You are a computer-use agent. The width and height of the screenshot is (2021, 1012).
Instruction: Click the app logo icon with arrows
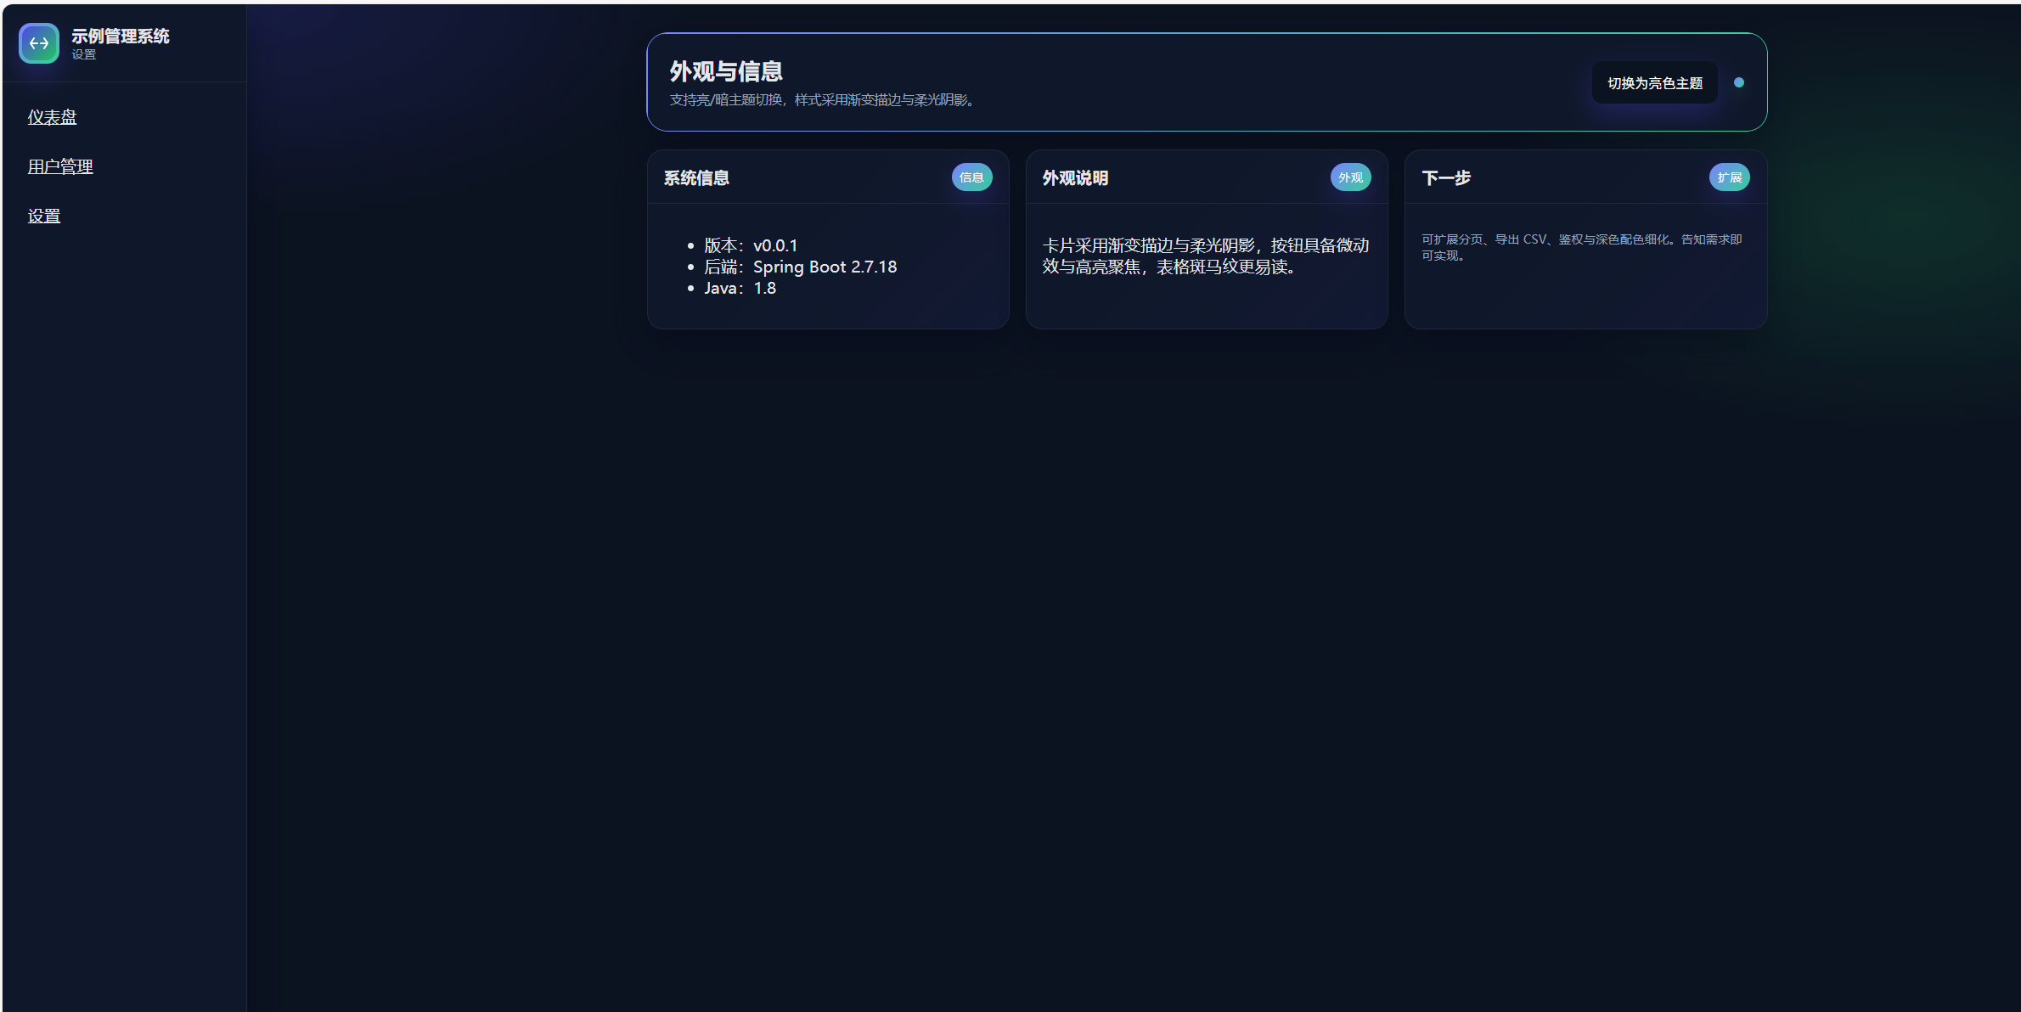click(x=39, y=43)
